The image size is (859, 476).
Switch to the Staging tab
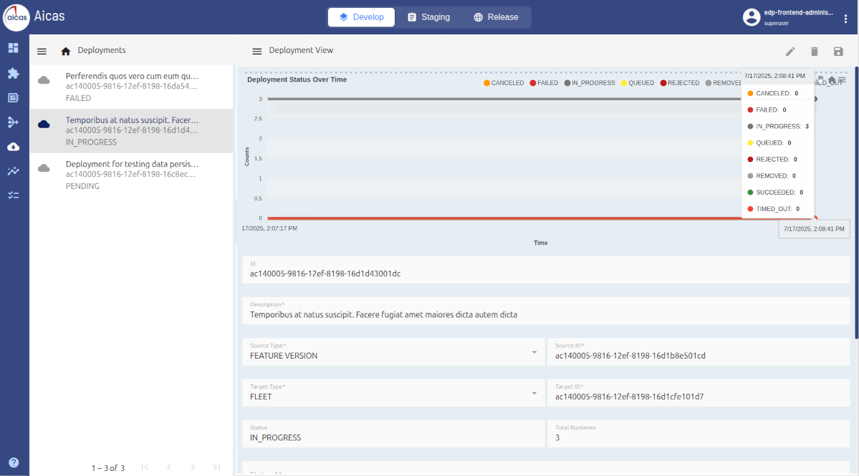[428, 17]
